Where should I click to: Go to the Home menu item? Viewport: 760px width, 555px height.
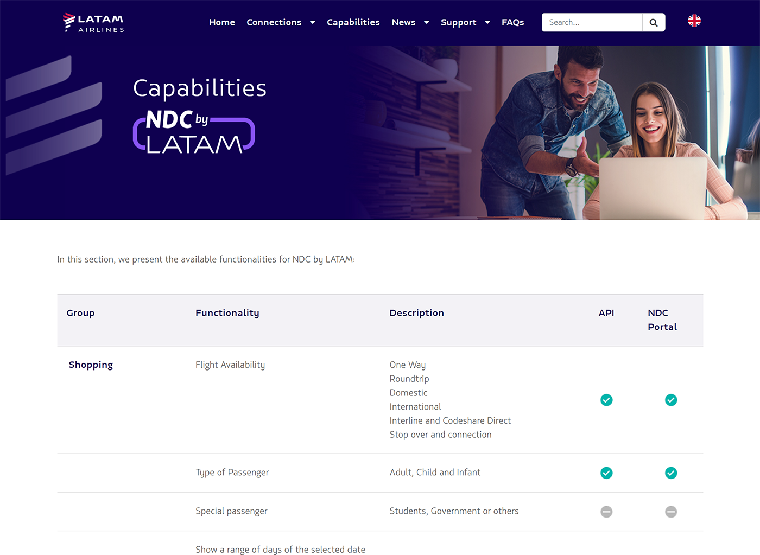click(222, 22)
